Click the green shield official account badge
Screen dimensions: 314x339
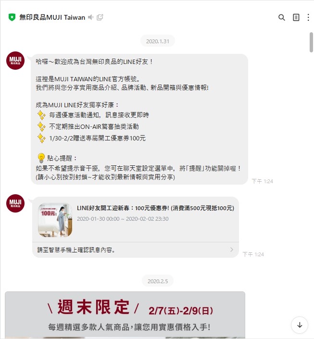point(12,17)
